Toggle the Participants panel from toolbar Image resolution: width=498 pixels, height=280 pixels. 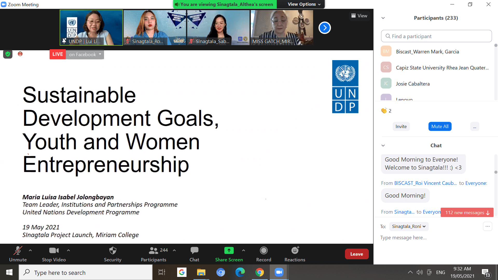click(x=154, y=254)
